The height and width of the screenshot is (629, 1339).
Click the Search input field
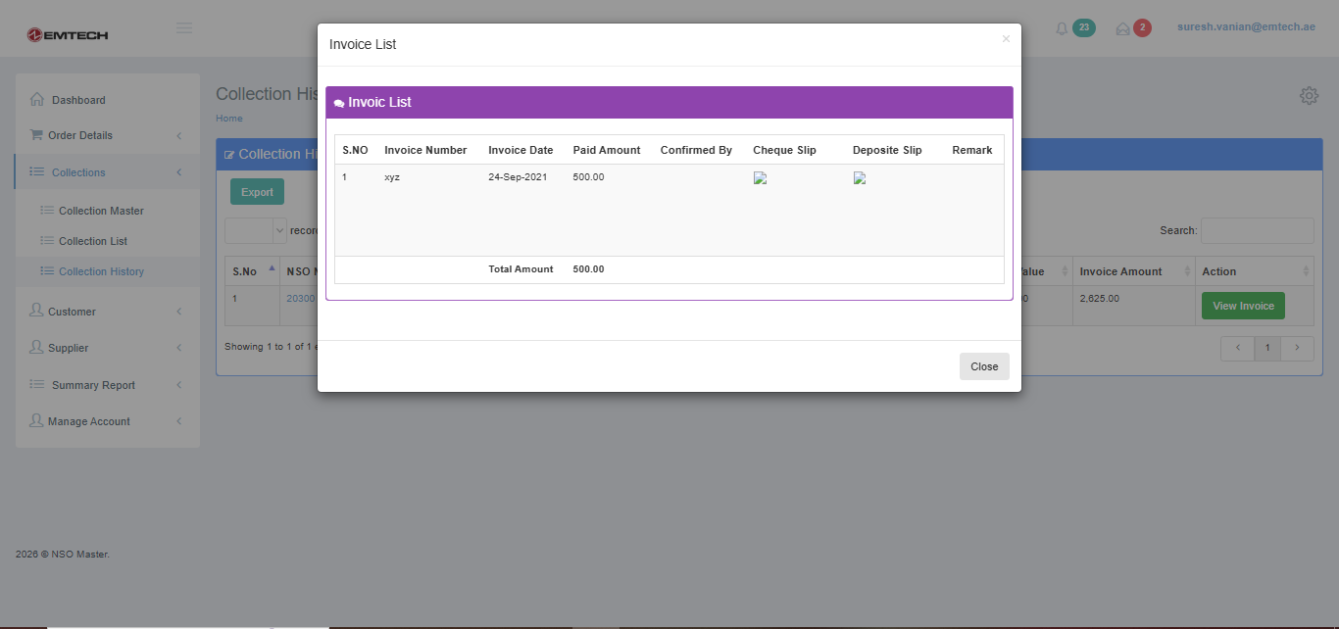click(1257, 230)
